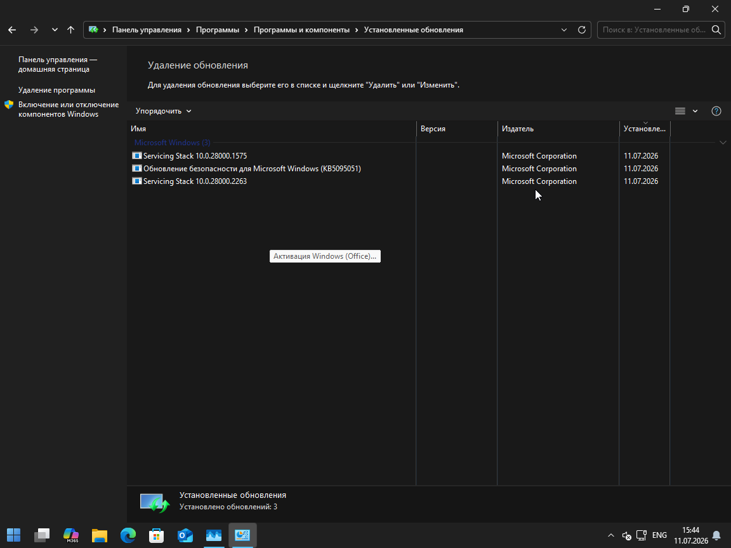Click the search magnifier icon
This screenshot has height=548, width=731.
[716, 30]
